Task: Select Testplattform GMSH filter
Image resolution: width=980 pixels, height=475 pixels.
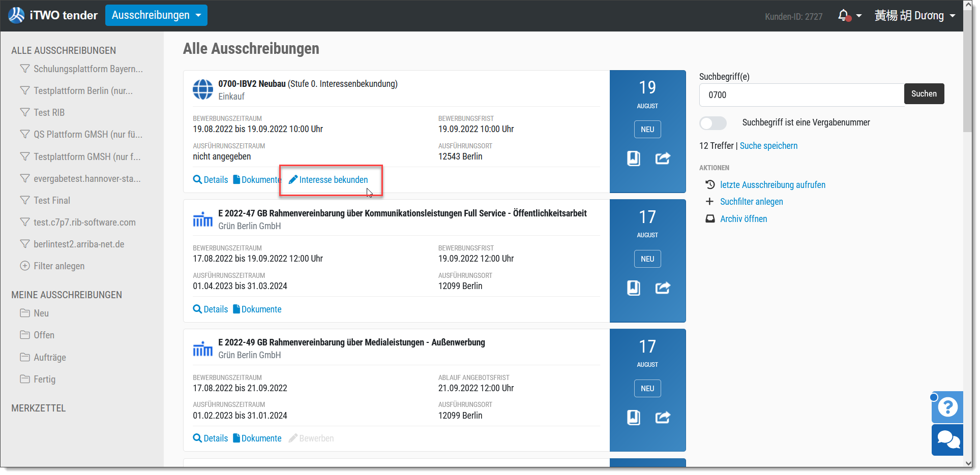Action: (80, 157)
